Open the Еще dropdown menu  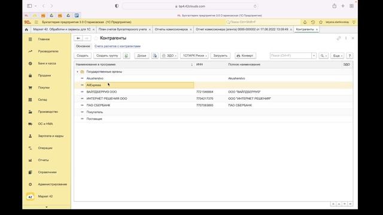tap(338, 56)
